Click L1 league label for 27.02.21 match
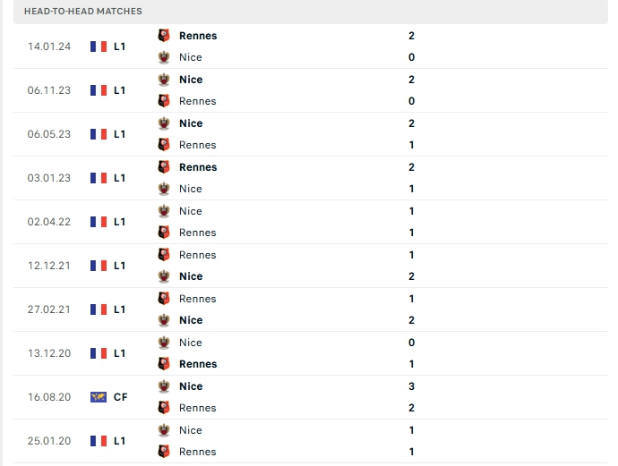Screen dimensions: 618x466 [x=119, y=309]
